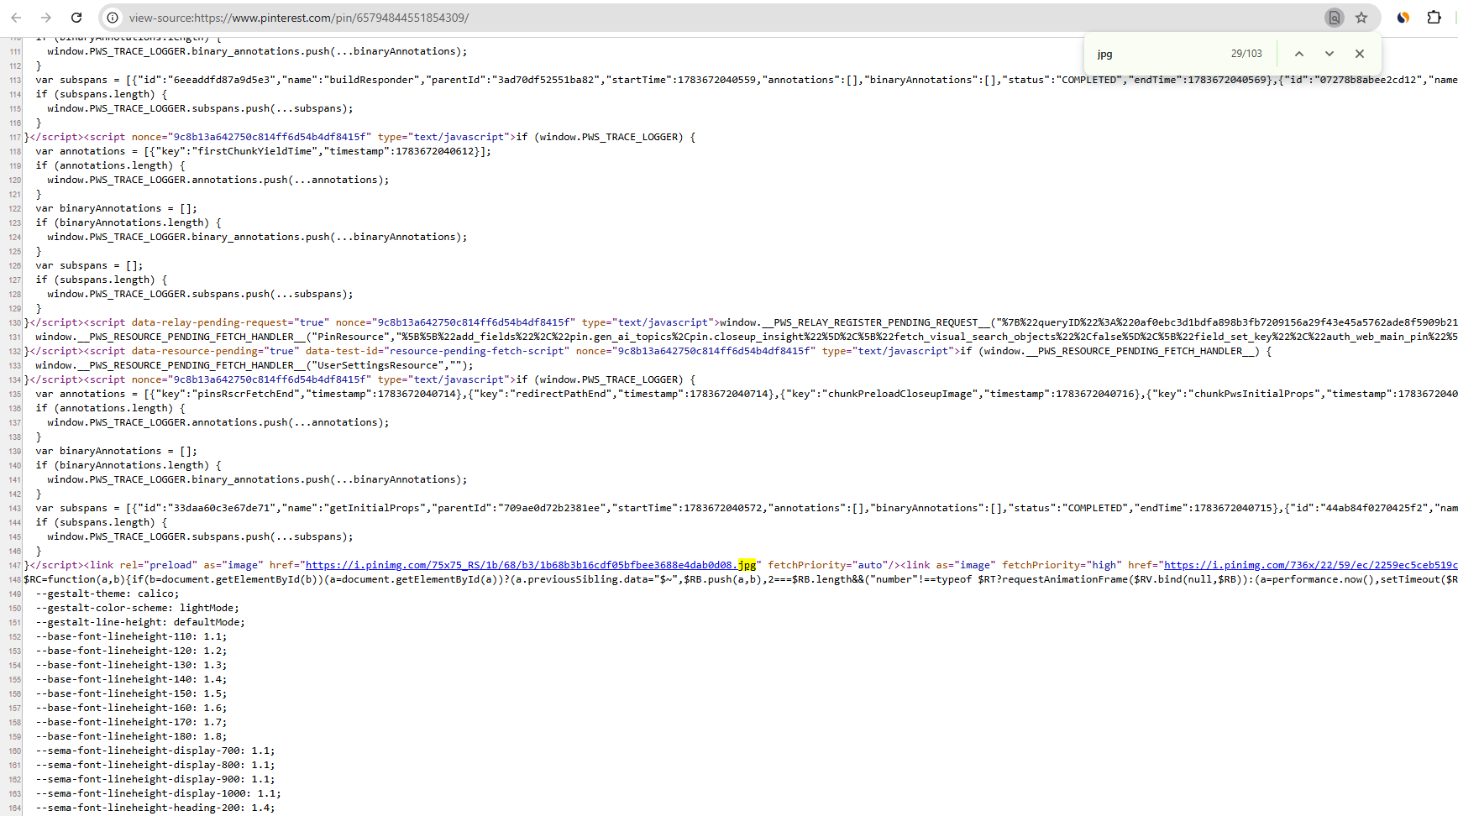1458x816 pixels.
Task: Click the highlighted 'jpg' search match
Action: pos(747,565)
